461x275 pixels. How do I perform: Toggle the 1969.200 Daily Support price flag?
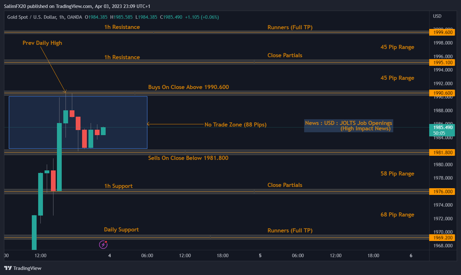(442, 237)
